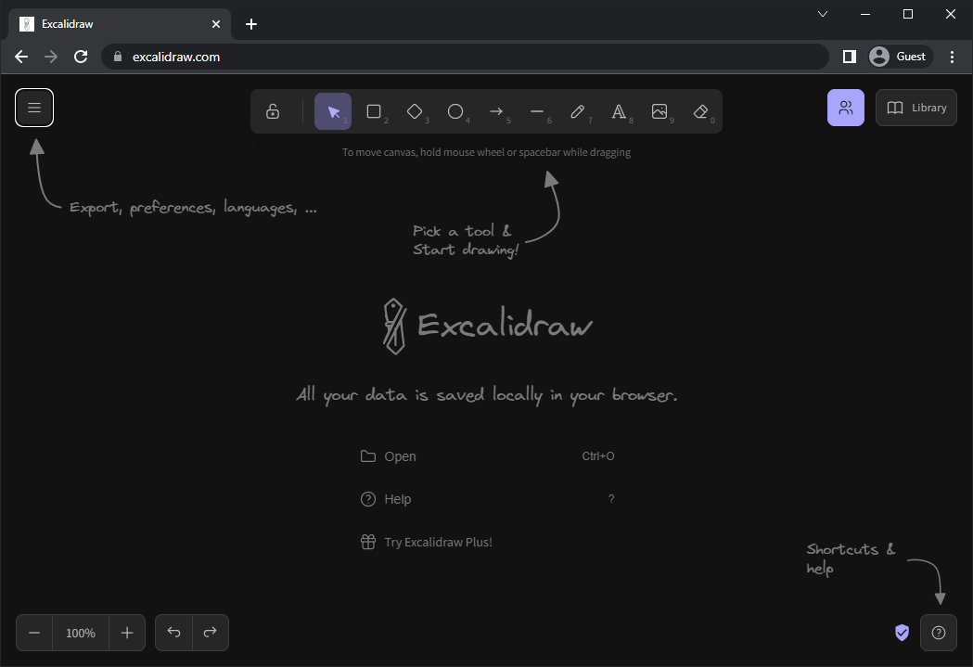Select the Text tool
Image resolution: width=973 pixels, height=667 pixels.
click(619, 111)
